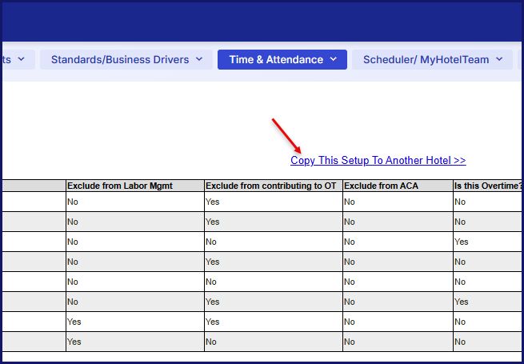
Task: Click seventh row's Yes under Exclude from Labor Mgmt
Action: [74, 322]
